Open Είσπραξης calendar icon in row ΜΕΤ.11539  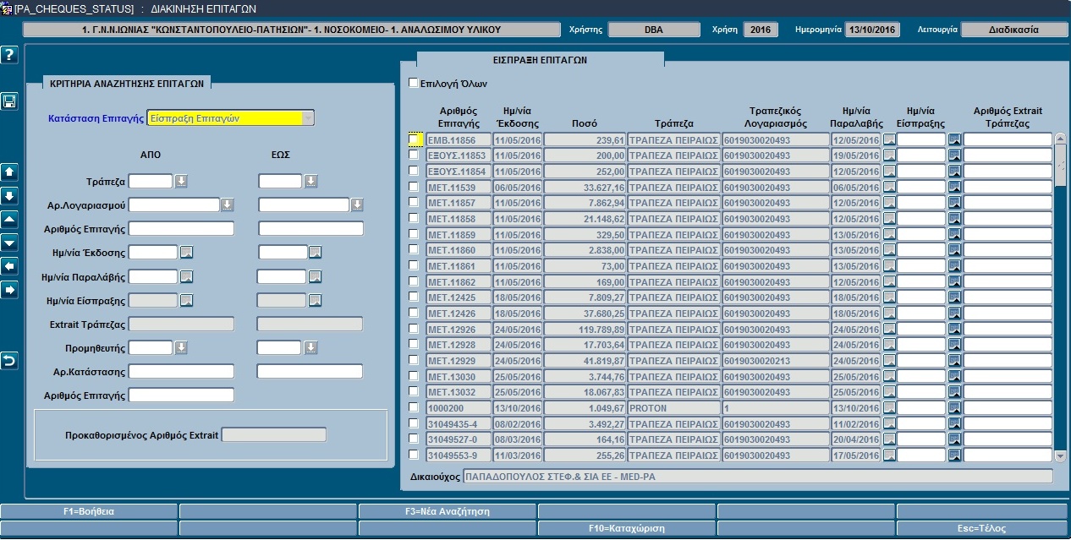[954, 187]
